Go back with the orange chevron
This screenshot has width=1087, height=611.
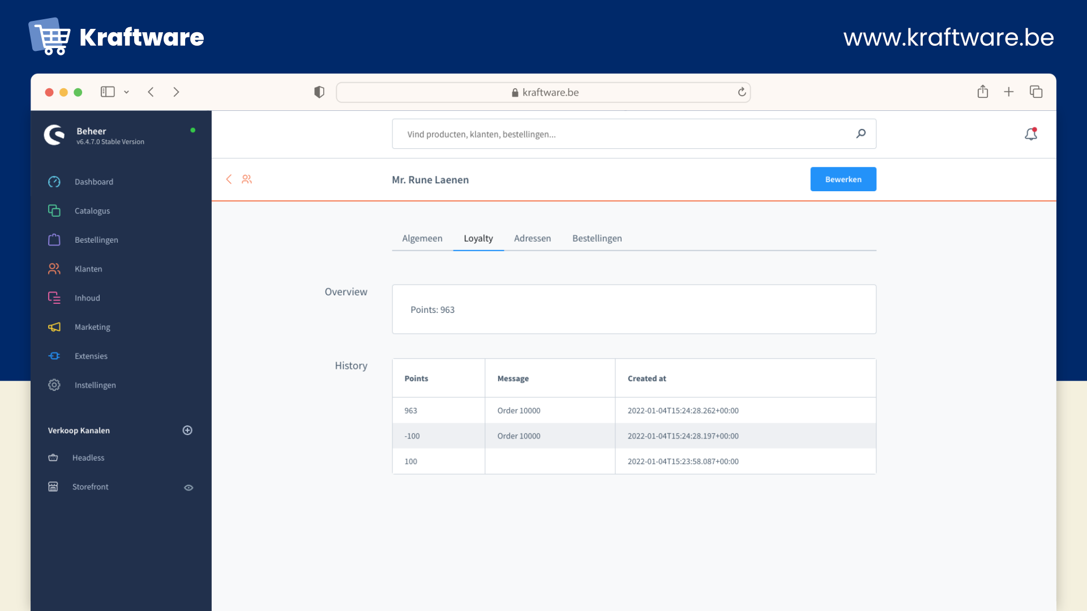229,179
